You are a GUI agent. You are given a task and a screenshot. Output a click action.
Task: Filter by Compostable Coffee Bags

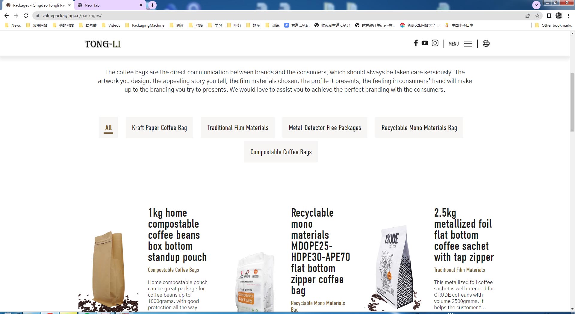pyautogui.click(x=281, y=152)
